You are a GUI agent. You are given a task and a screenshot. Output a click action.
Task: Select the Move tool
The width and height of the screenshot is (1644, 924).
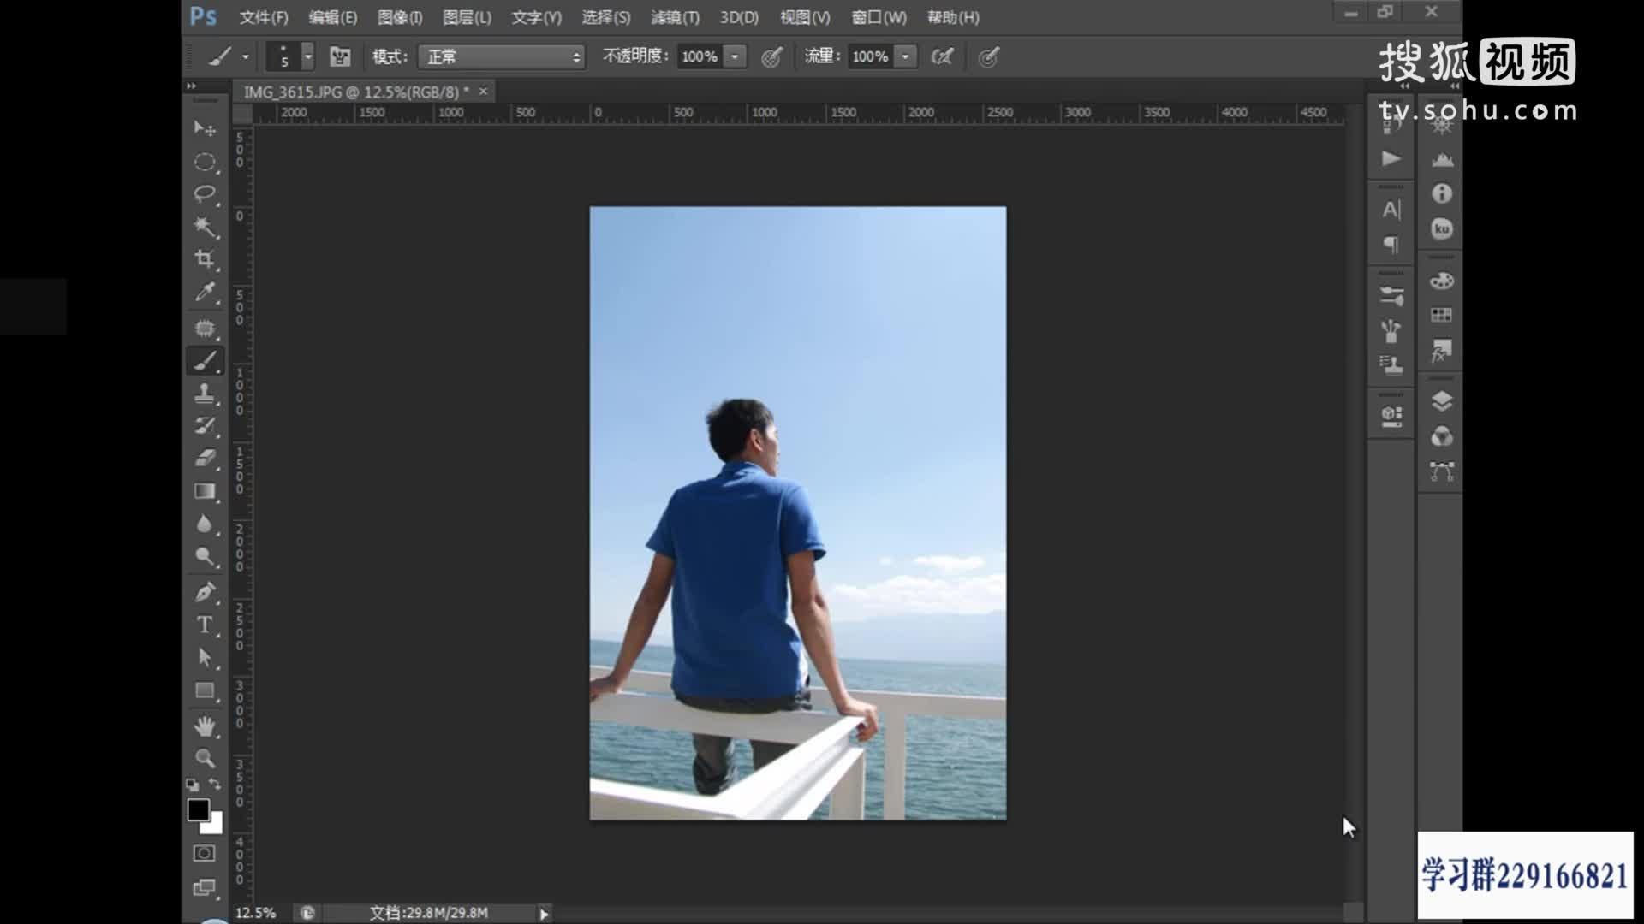tap(205, 128)
